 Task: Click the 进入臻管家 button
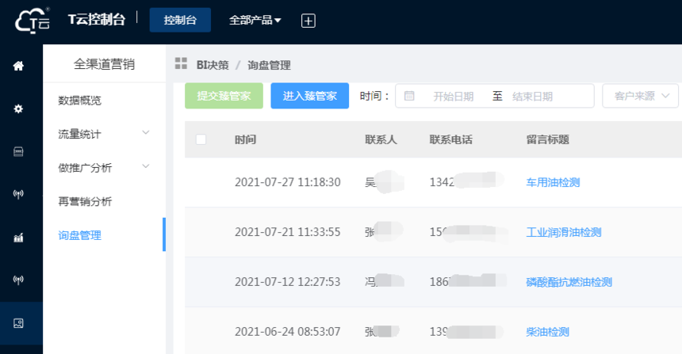[x=310, y=96]
